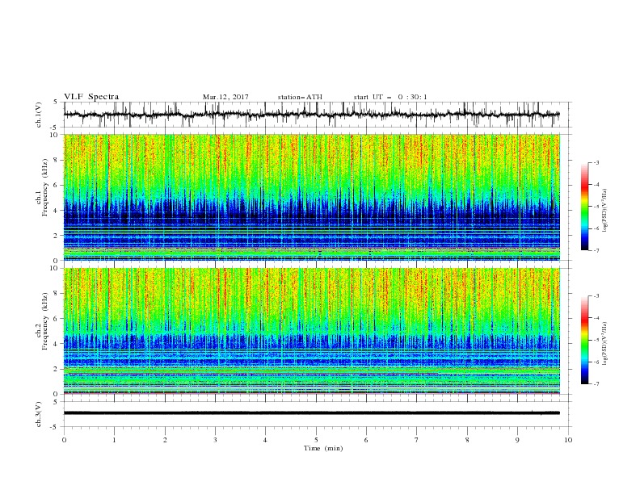
Task: Click the ch.2 spectrogram PSD colorbar
Action: (x=584, y=340)
